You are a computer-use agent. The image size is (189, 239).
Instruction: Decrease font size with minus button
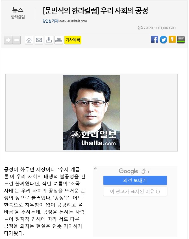coord(16,40)
